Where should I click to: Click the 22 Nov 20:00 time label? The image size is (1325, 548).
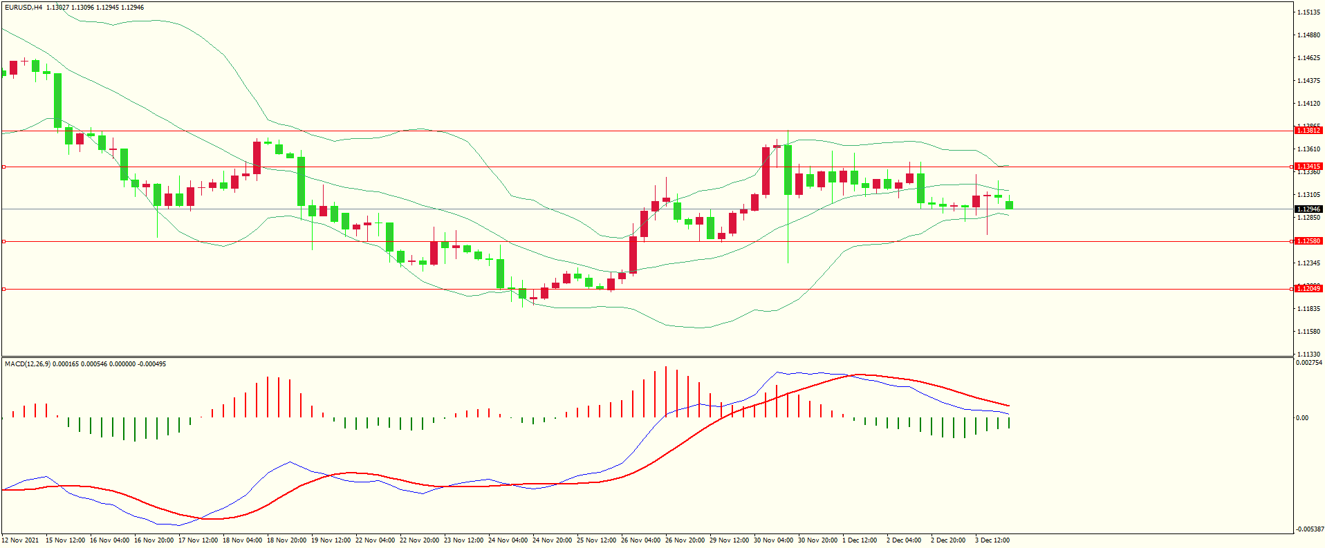point(420,540)
